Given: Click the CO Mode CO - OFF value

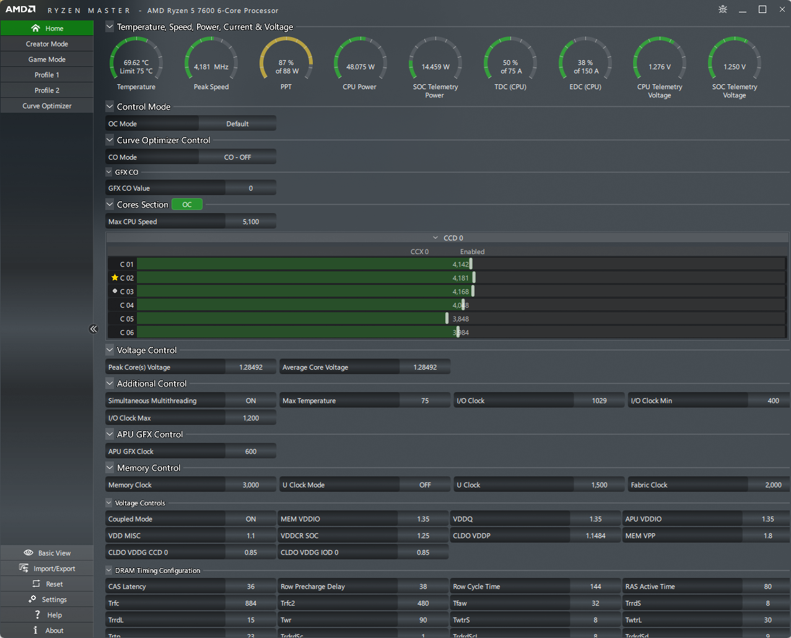Looking at the screenshot, I should 237,157.
